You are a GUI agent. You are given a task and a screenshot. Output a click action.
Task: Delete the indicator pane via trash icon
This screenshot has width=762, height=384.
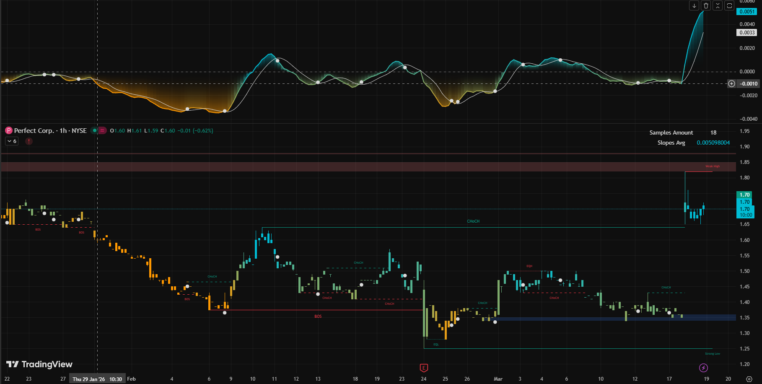coord(706,5)
